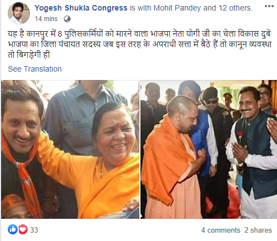Click the globe public privacy icon
This screenshot has height=241, width=277.
pyautogui.click(x=67, y=19)
